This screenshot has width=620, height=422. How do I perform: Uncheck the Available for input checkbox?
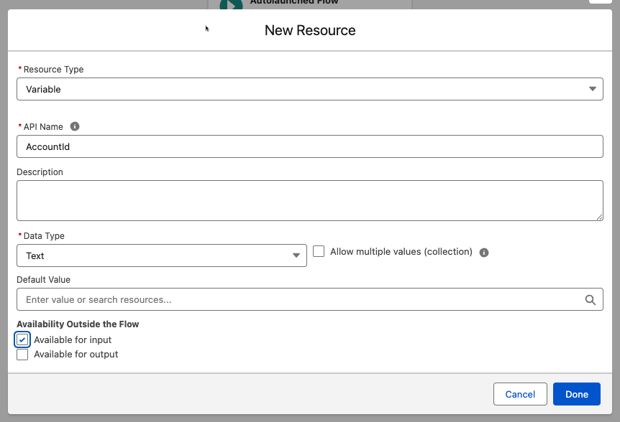click(22, 339)
